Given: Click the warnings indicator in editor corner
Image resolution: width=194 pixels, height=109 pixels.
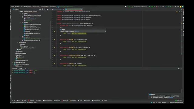Looking at the screenshot, I should tap(177, 12).
